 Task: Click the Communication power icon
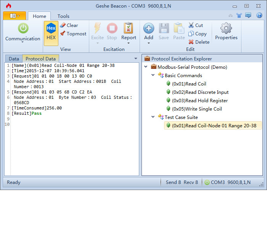click(x=23, y=28)
